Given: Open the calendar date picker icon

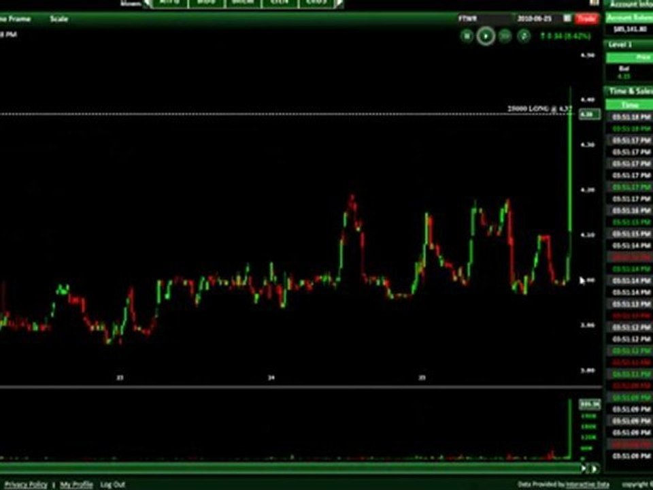Looking at the screenshot, I should (567, 18).
